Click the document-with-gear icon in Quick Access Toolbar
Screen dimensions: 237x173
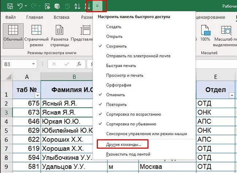(47, 6)
